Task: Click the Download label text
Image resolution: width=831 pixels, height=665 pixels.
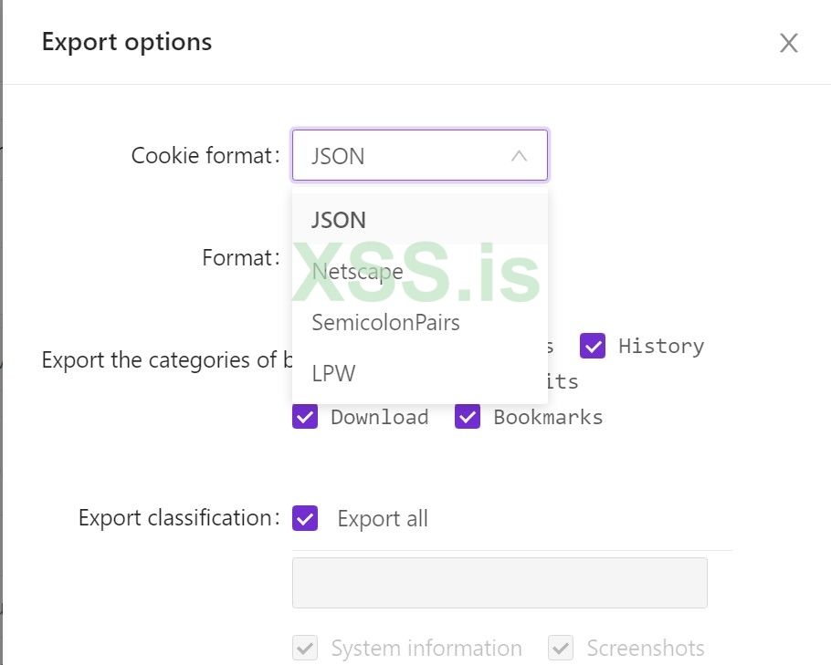Action: pos(379,417)
